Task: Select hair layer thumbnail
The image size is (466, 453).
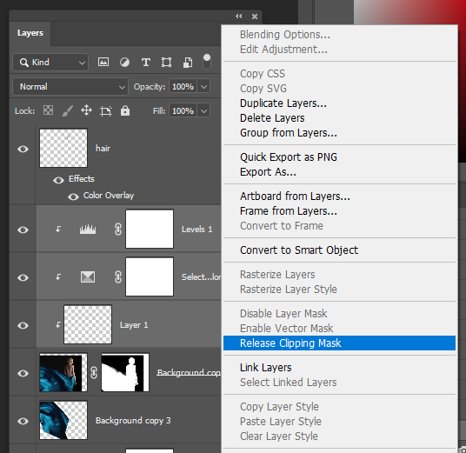Action: (x=63, y=148)
